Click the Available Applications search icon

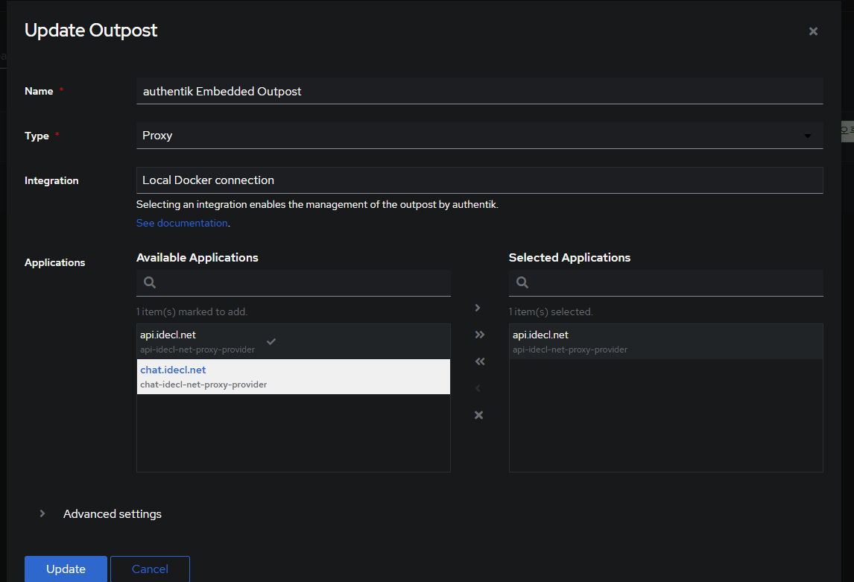point(150,282)
